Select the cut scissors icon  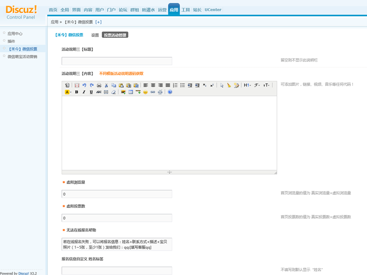[x=106, y=85]
